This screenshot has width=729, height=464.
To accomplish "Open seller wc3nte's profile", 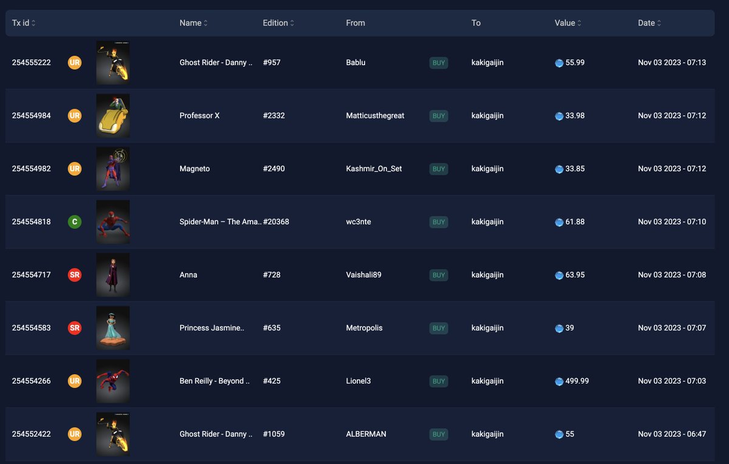I will 358,222.
